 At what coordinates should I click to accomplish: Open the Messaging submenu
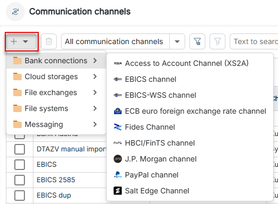click(56, 124)
